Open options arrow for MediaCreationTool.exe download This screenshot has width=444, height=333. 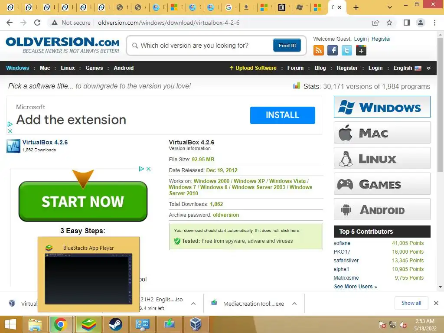(x=294, y=304)
